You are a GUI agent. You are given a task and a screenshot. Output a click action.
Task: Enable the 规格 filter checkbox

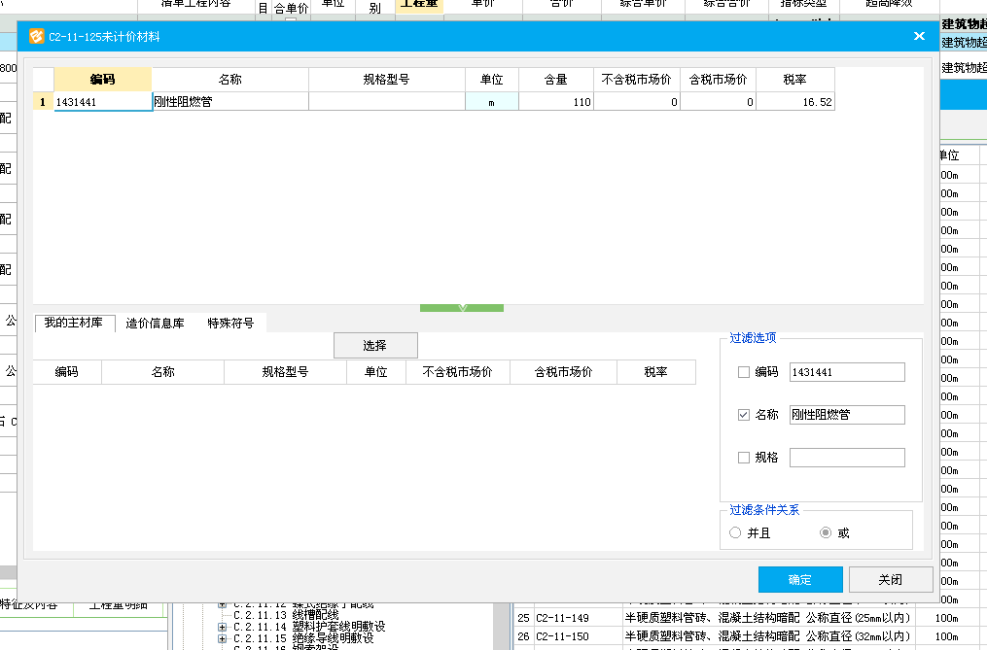[x=743, y=458]
